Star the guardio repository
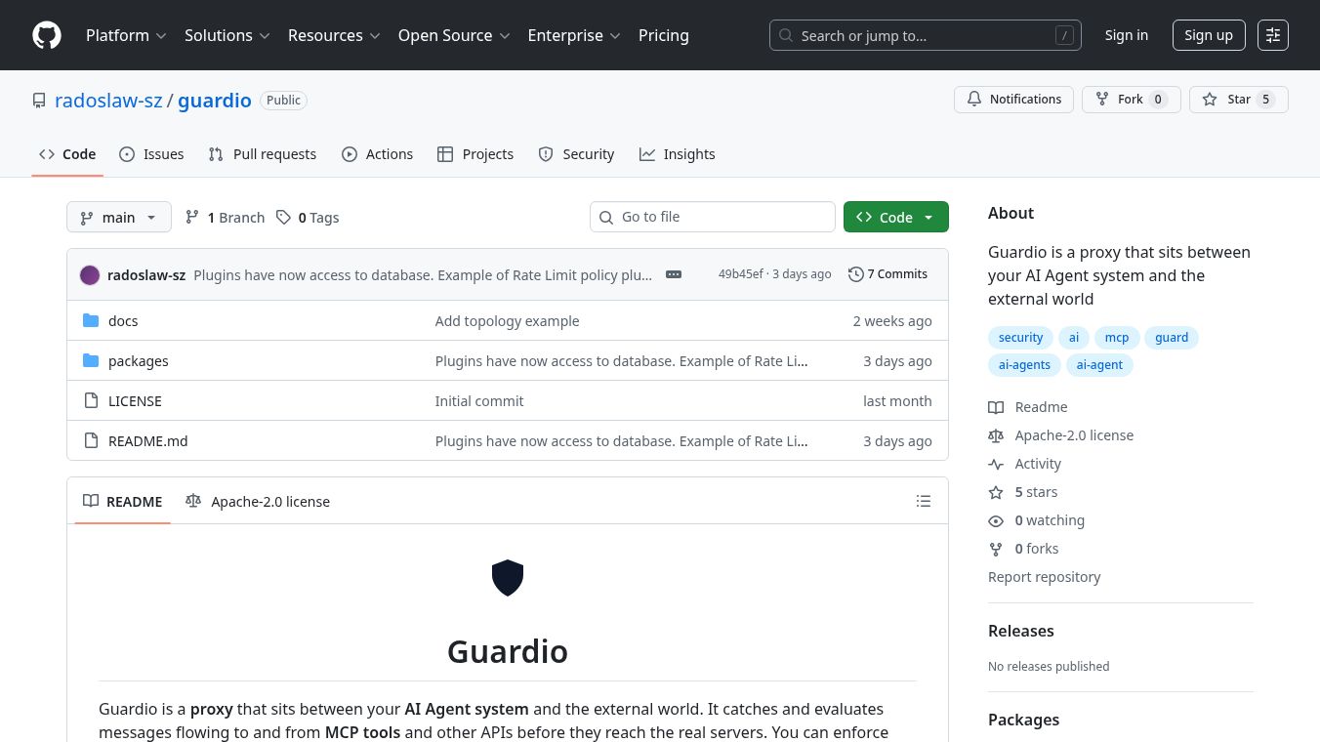 (1238, 100)
